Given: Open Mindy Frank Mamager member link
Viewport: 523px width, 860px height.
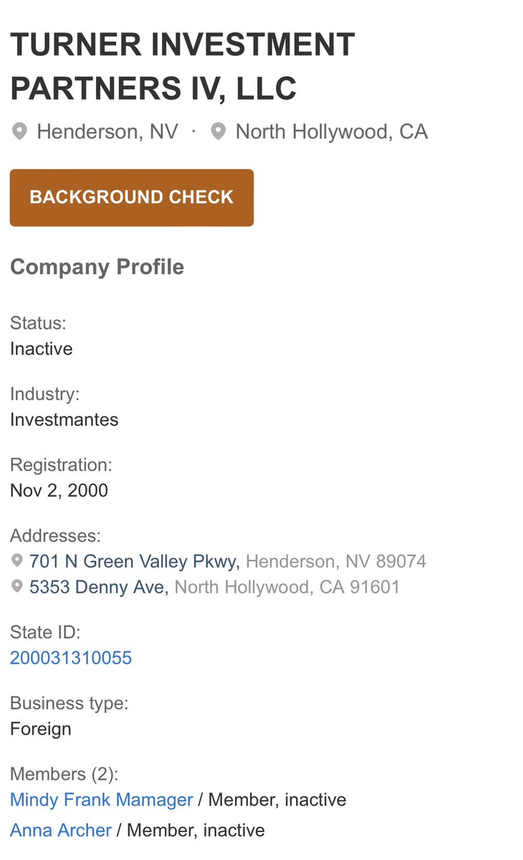Looking at the screenshot, I should pyautogui.click(x=102, y=800).
